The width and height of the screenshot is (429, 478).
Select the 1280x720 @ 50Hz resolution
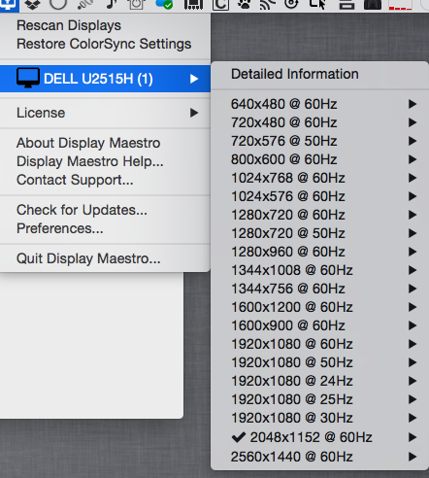point(319,233)
